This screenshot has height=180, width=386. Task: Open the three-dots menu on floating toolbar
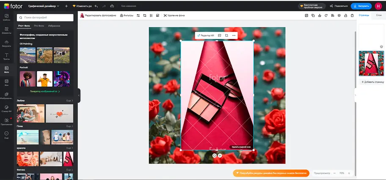pos(234,36)
